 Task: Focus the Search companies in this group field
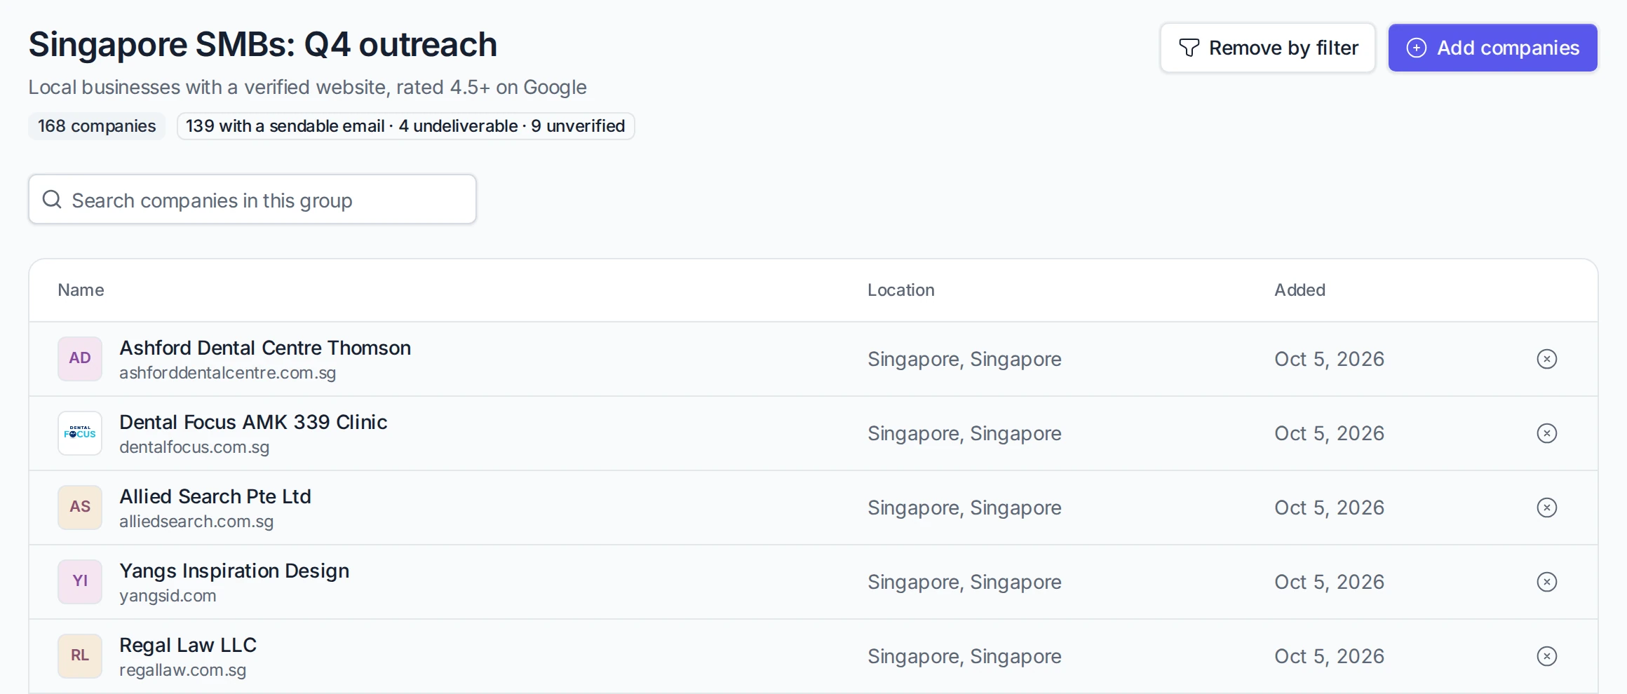click(252, 200)
